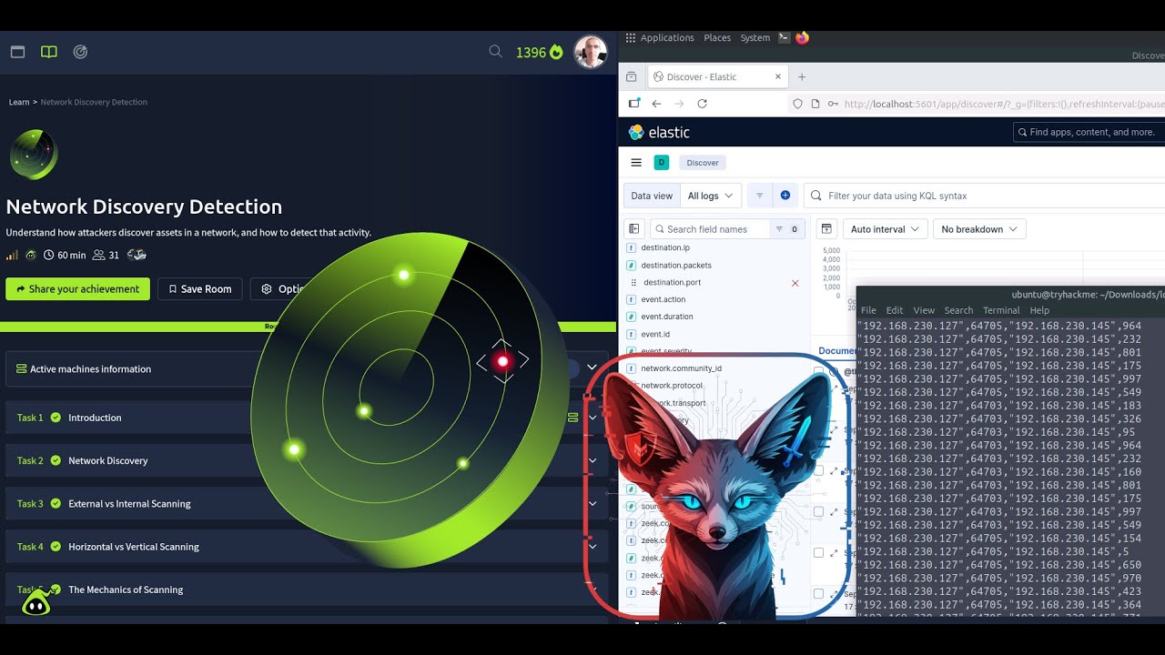Expand Task 2 Network Discovery chevron
This screenshot has height=655, width=1165.
click(x=592, y=460)
